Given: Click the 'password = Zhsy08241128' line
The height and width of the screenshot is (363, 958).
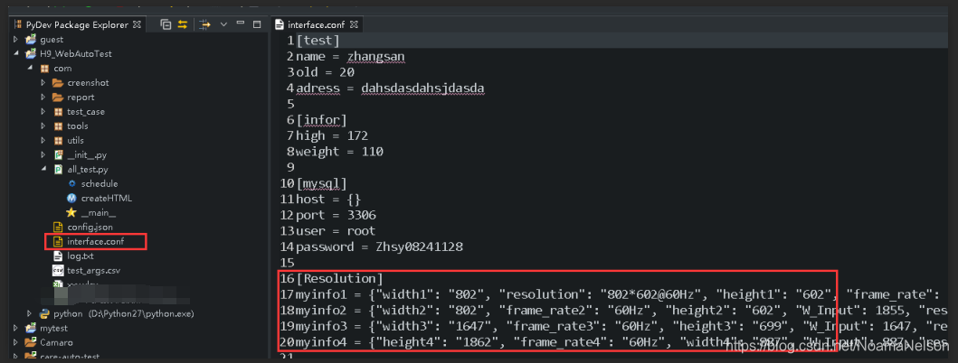Looking at the screenshot, I should pos(379,247).
